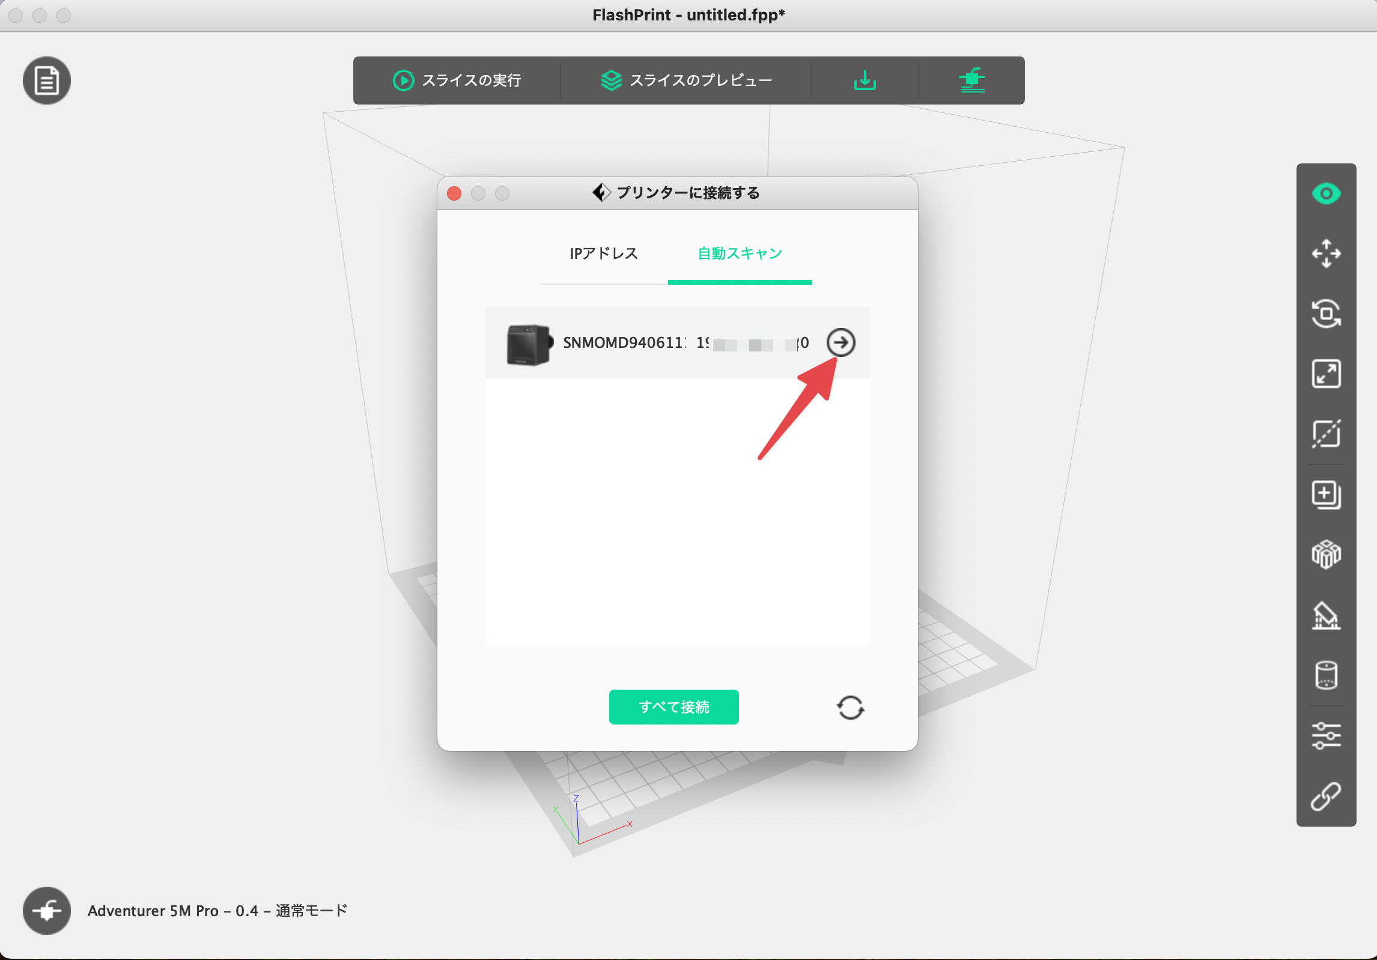This screenshot has width=1377, height=960.
Task: Select the Move tool in sidebar
Action: 1326,254
